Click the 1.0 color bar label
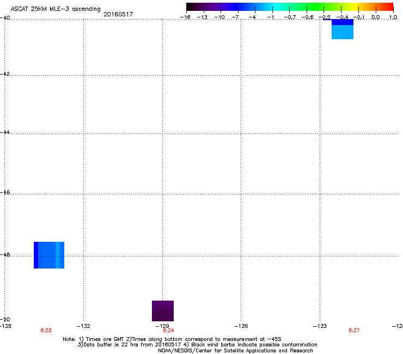 pyautogui.click(x=393, y=17)
